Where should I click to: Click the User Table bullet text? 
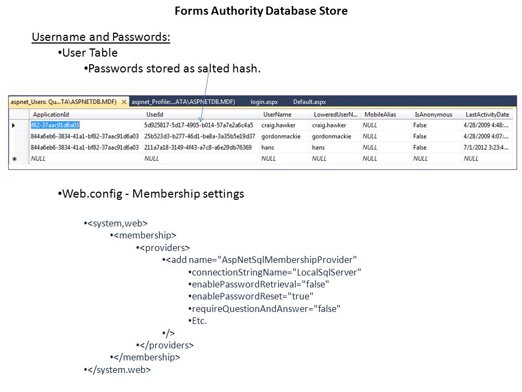pos(88,53)
